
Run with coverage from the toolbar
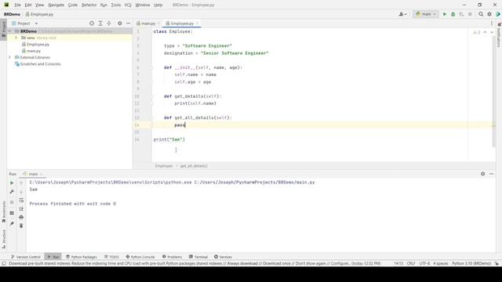click(461, 14)
